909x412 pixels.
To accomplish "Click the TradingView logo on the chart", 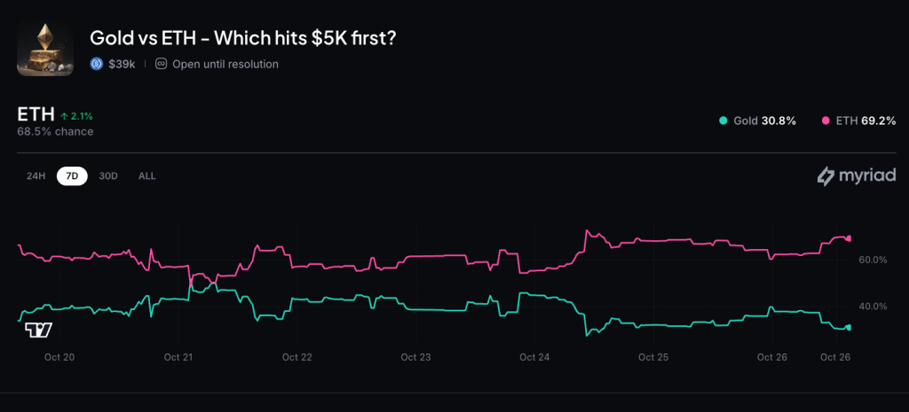I will [39, 330].
